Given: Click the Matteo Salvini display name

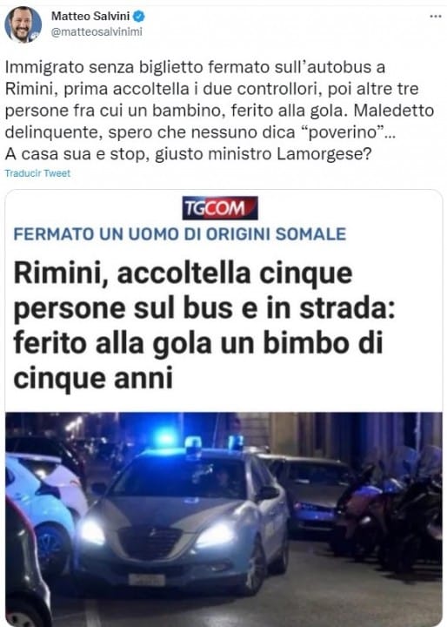Looking at the screenshot, I should pos(90,16).
